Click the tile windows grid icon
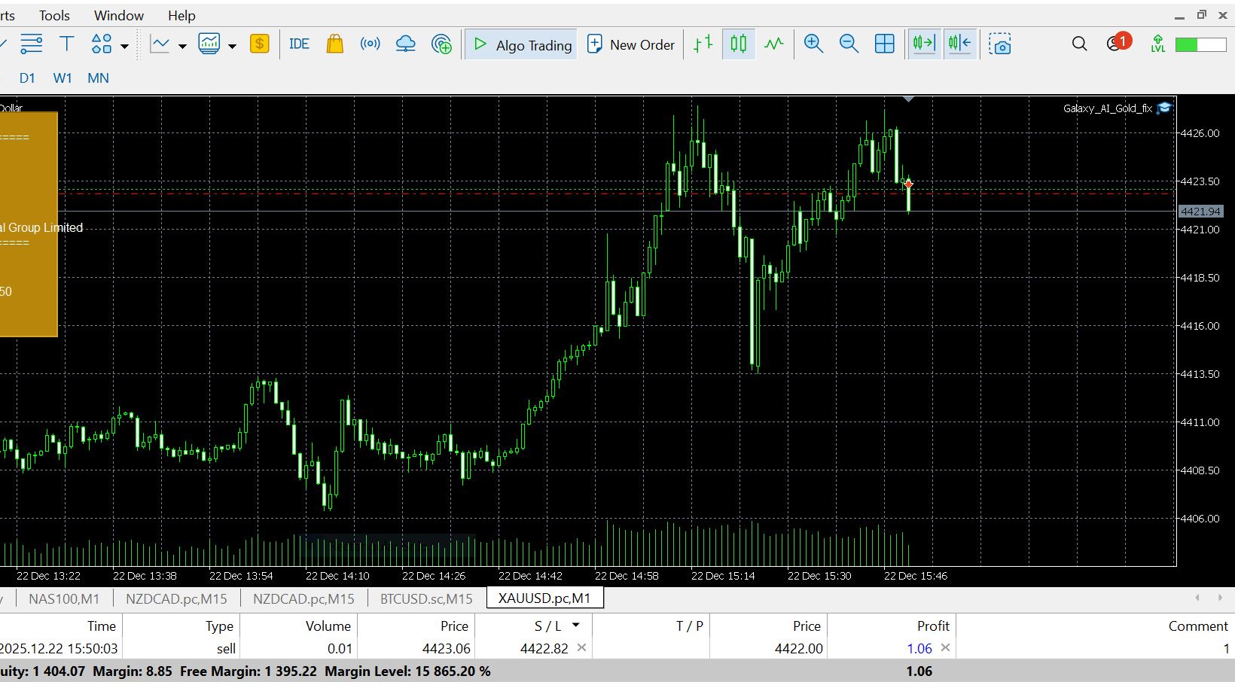This screenshot has width=1235, height=688. [x=884, y=44]
